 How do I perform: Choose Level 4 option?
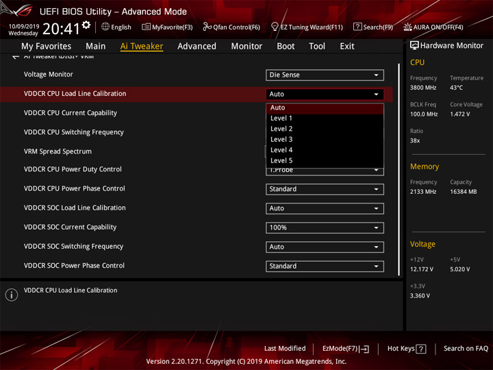click(325, 150)
